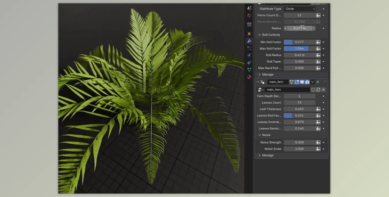Duplicate the main_fern node group
The height and width of the screenshot is (197, 389).
click(318, 89)
